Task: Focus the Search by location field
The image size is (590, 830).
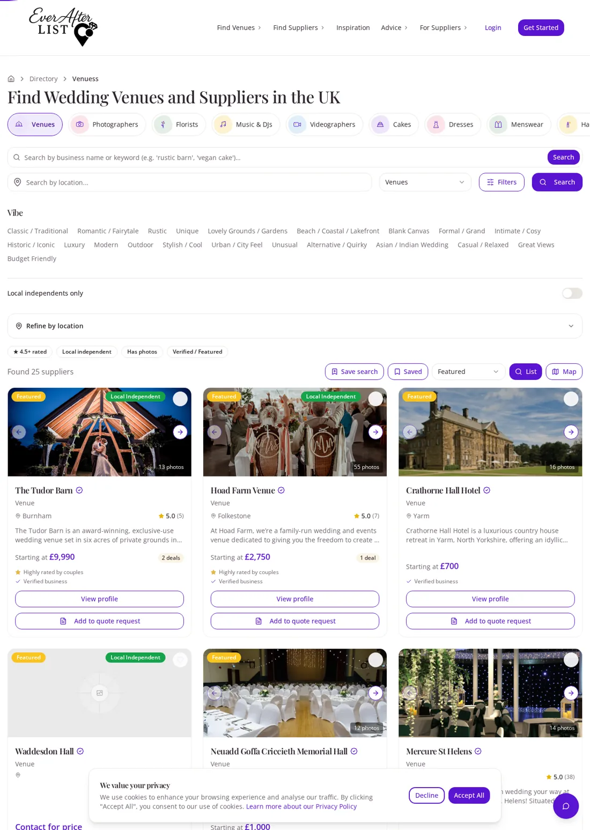Action: [189, 182]
